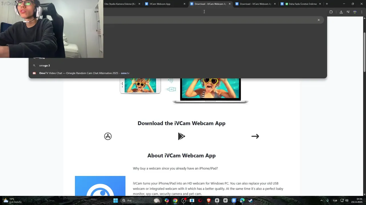Click the taskbar 'Ara' search box
366x205 pixels.
point(141,200)
